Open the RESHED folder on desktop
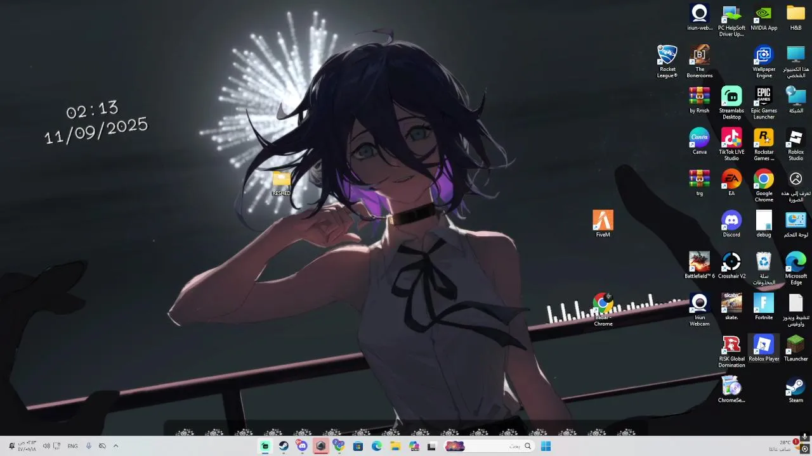This screenshot has height=456, width=812. pos(281,184)
